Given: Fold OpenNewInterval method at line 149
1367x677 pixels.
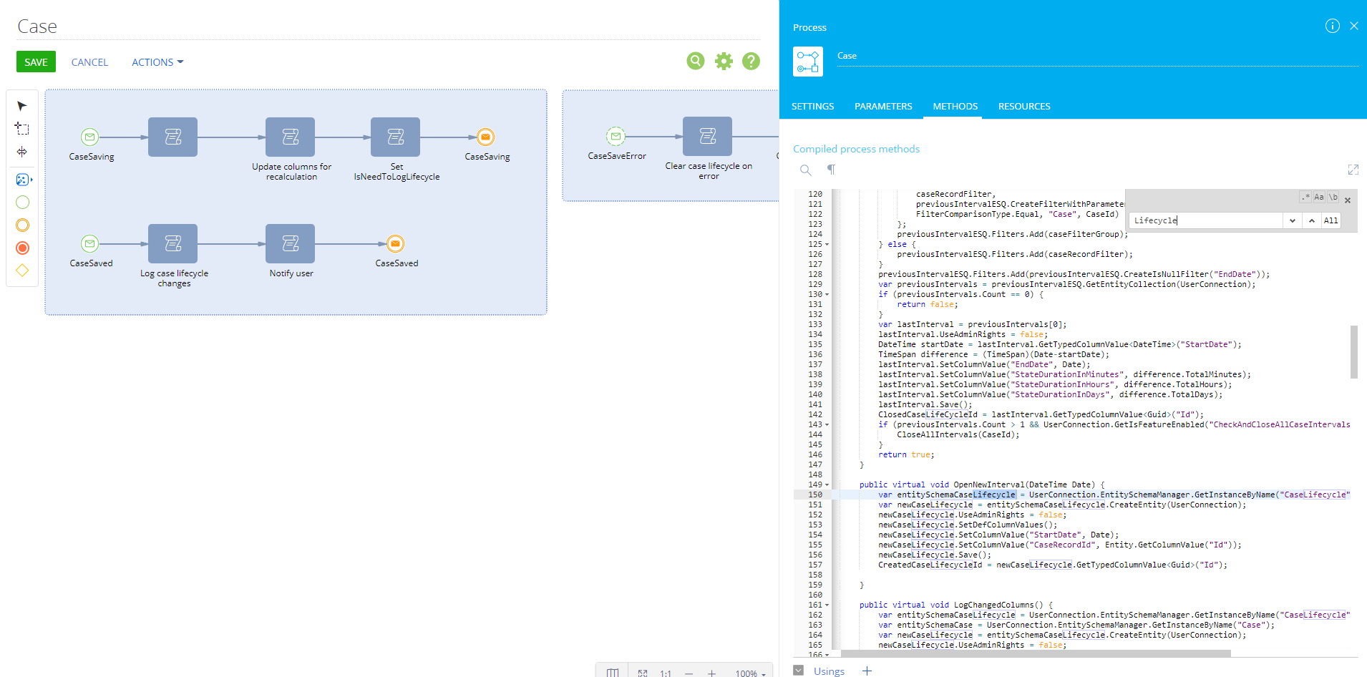Looking at the screenshot, I should [x=827, y=485].
